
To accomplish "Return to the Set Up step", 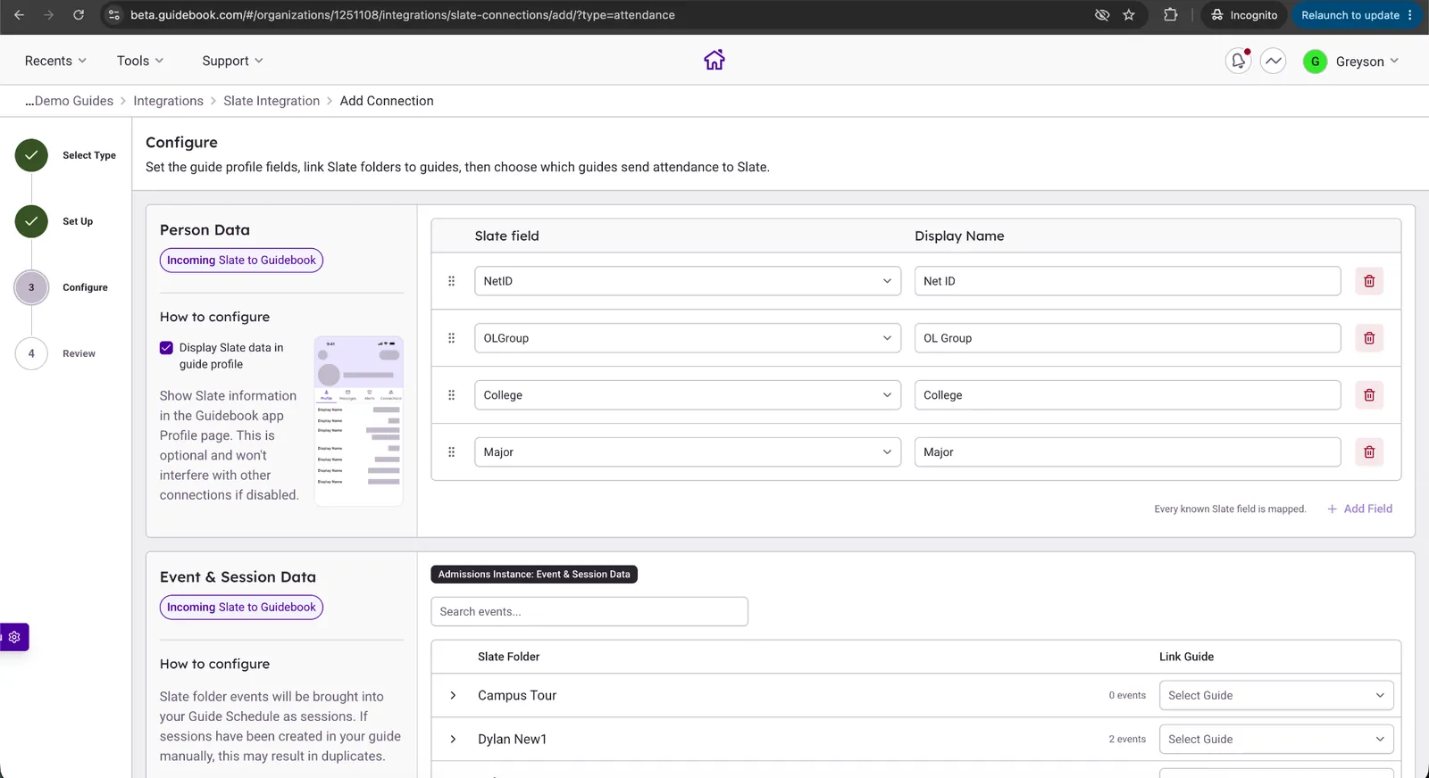I will coord(54,221).
